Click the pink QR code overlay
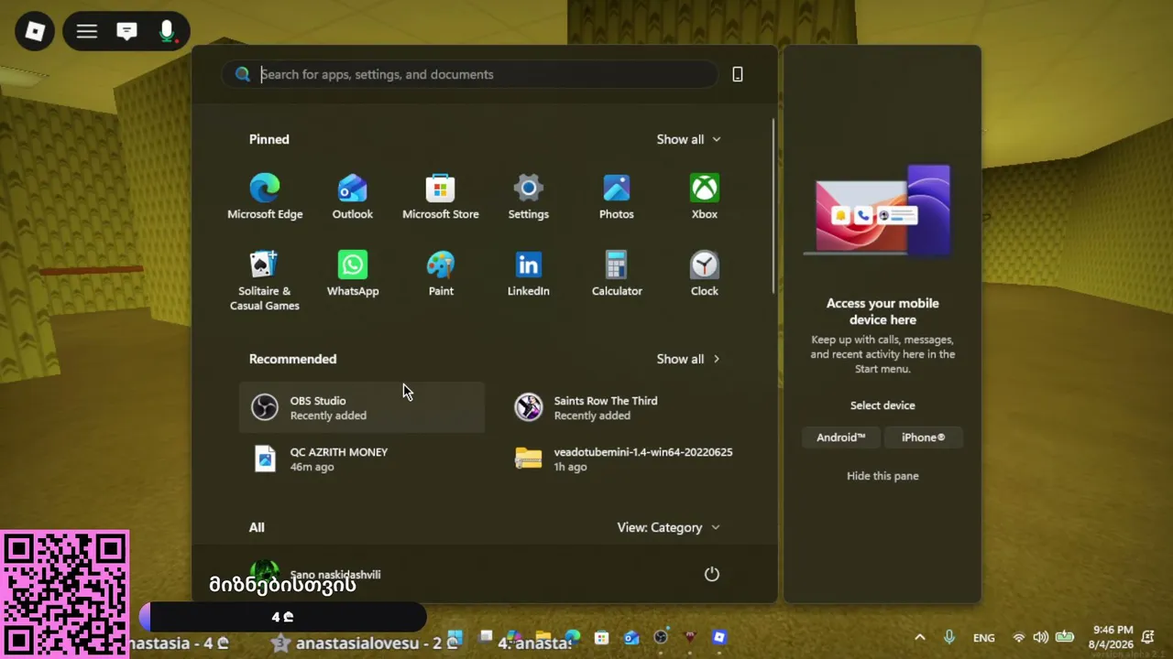This screenshot has width=1173, height=659. coord(64,594)
